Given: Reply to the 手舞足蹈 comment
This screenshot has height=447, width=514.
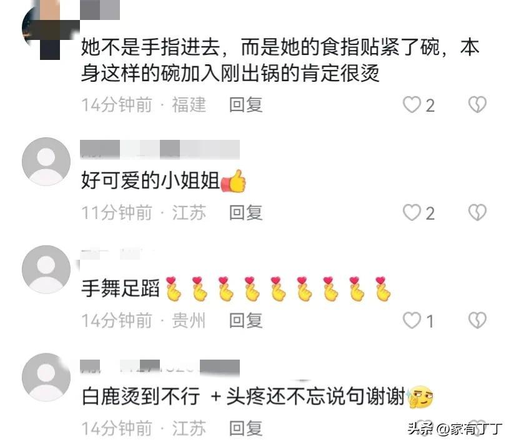Looking at the screenshot, I should pyautogui.click(x=246, y=320).
